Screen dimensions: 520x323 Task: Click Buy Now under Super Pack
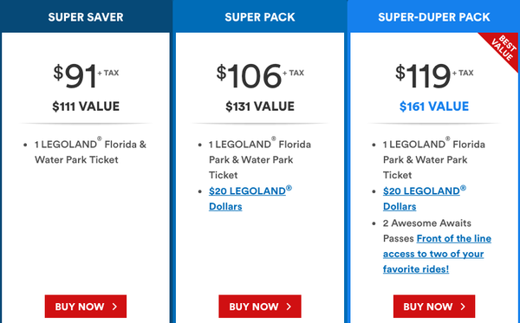point(260,307)
